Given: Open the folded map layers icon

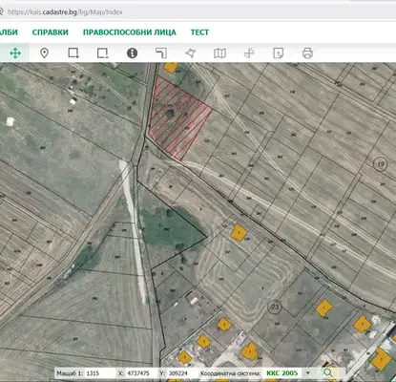Looking at the screenshot, I should 219,53.
